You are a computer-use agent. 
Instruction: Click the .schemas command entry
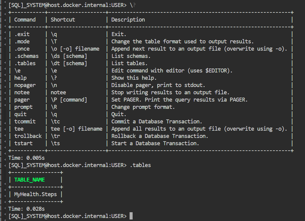pyautogui.click(x=26, y=56)
